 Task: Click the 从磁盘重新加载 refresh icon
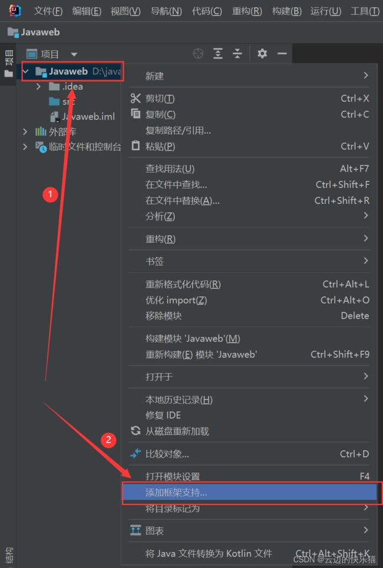tap(136, 431)
